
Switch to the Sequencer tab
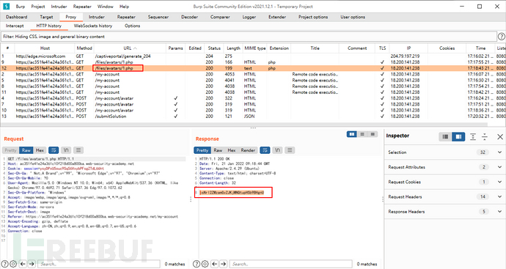pyautogui.click(x=158, y=17)
